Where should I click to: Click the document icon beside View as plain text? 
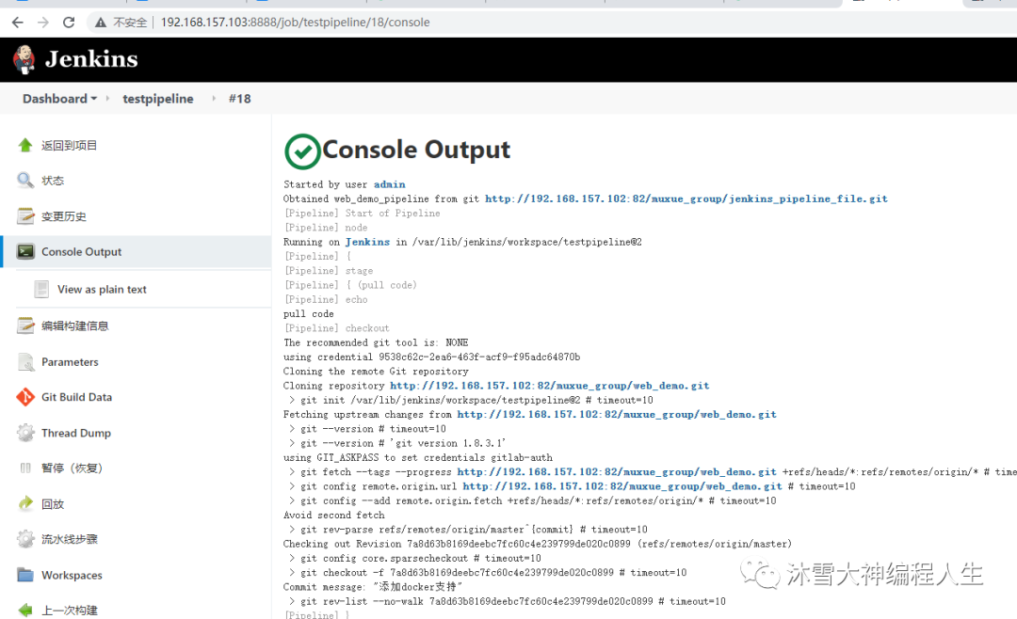tap(41, 289)
